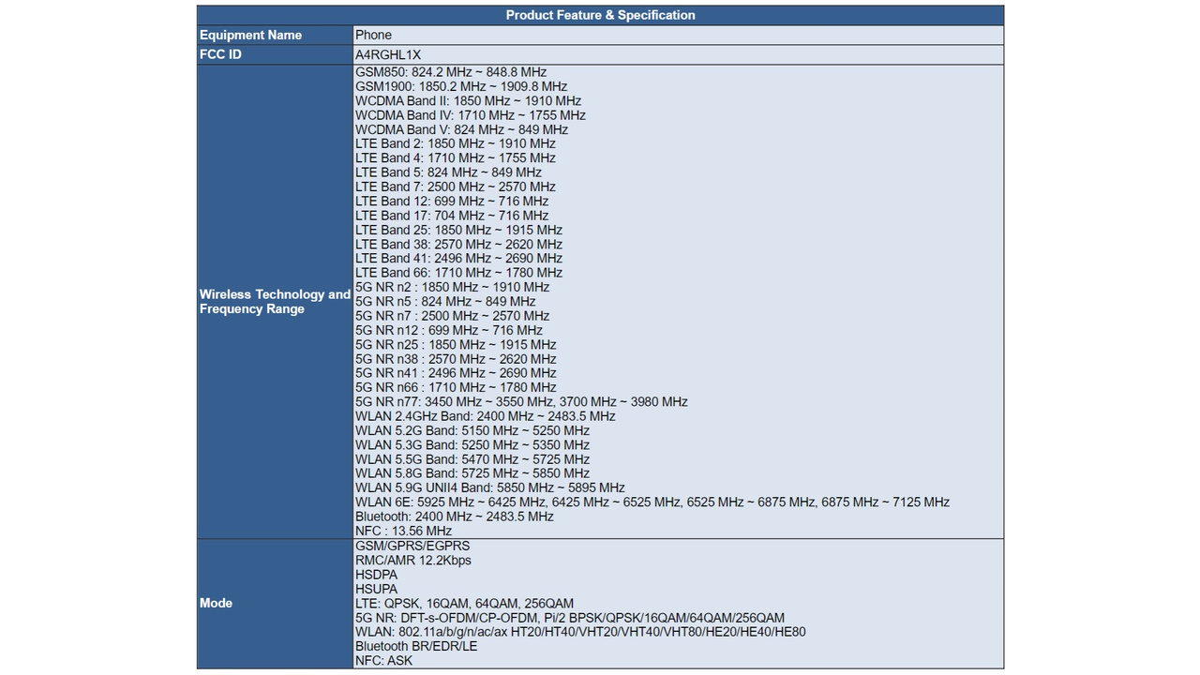Select the FCC ID value A4RGHL1X

point(388,54)
